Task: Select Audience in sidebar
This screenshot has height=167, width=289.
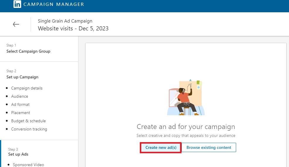Action: click(20, 96)
